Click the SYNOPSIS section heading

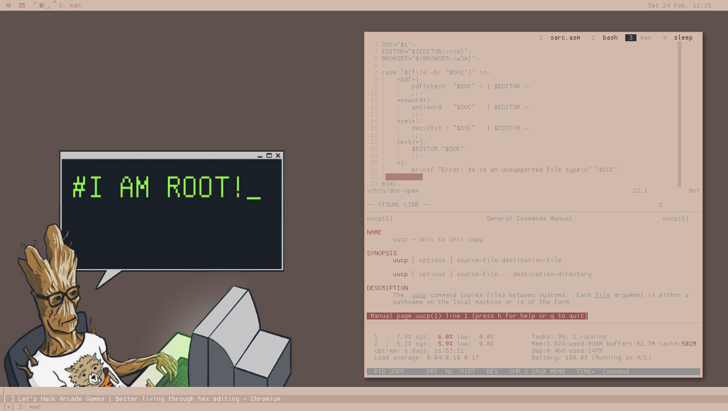(x=382, y=253)
